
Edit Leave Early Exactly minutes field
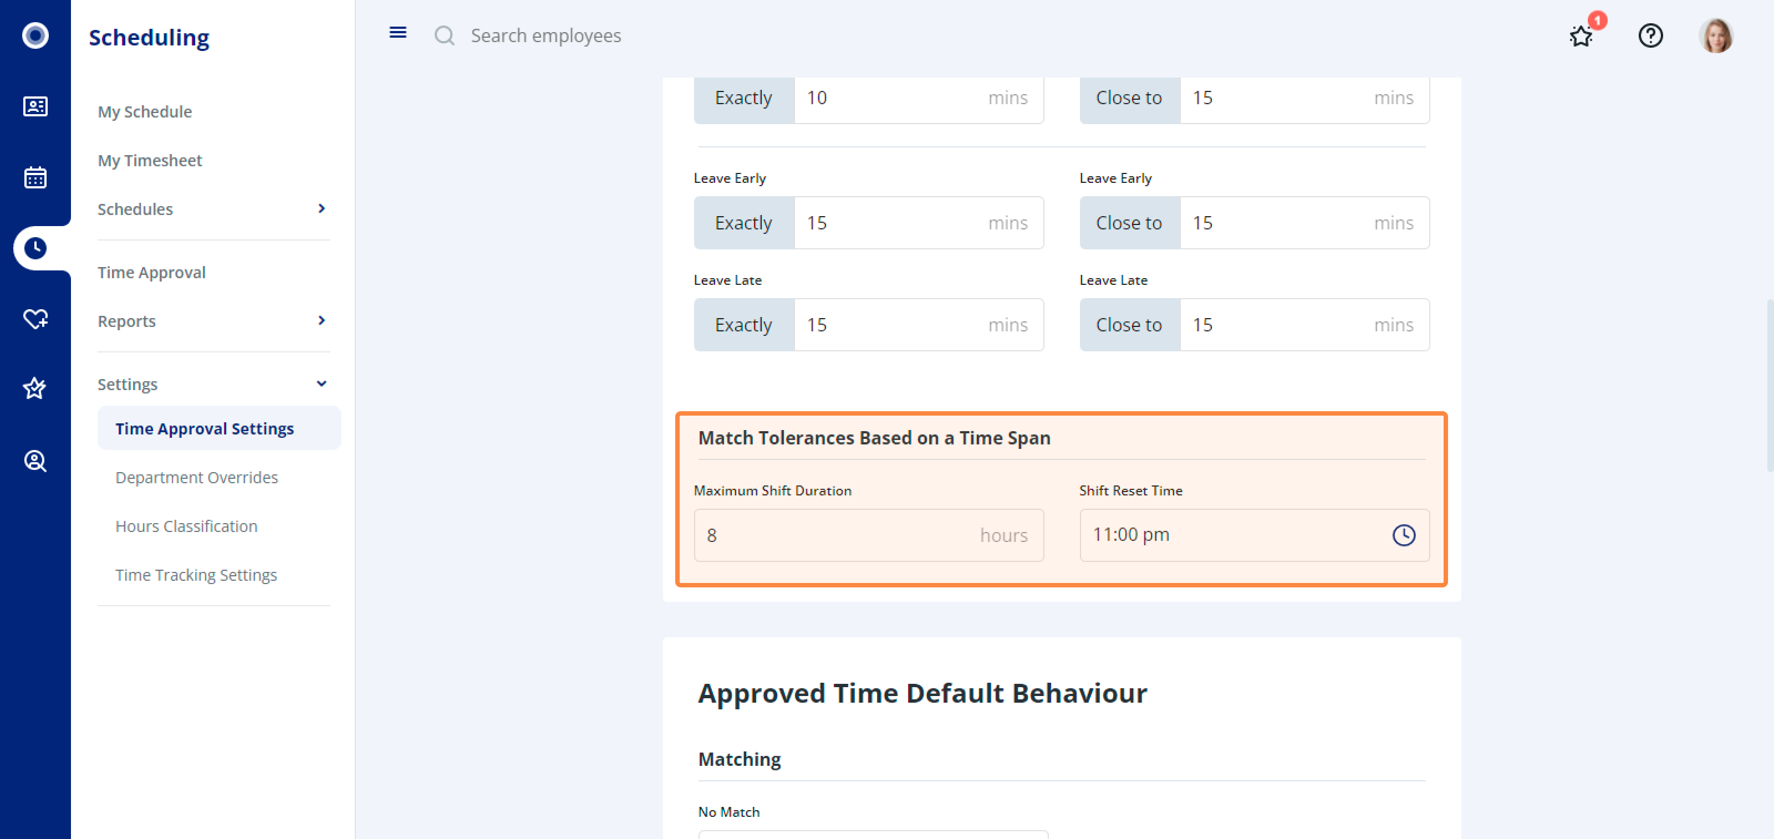click(919, 223)
